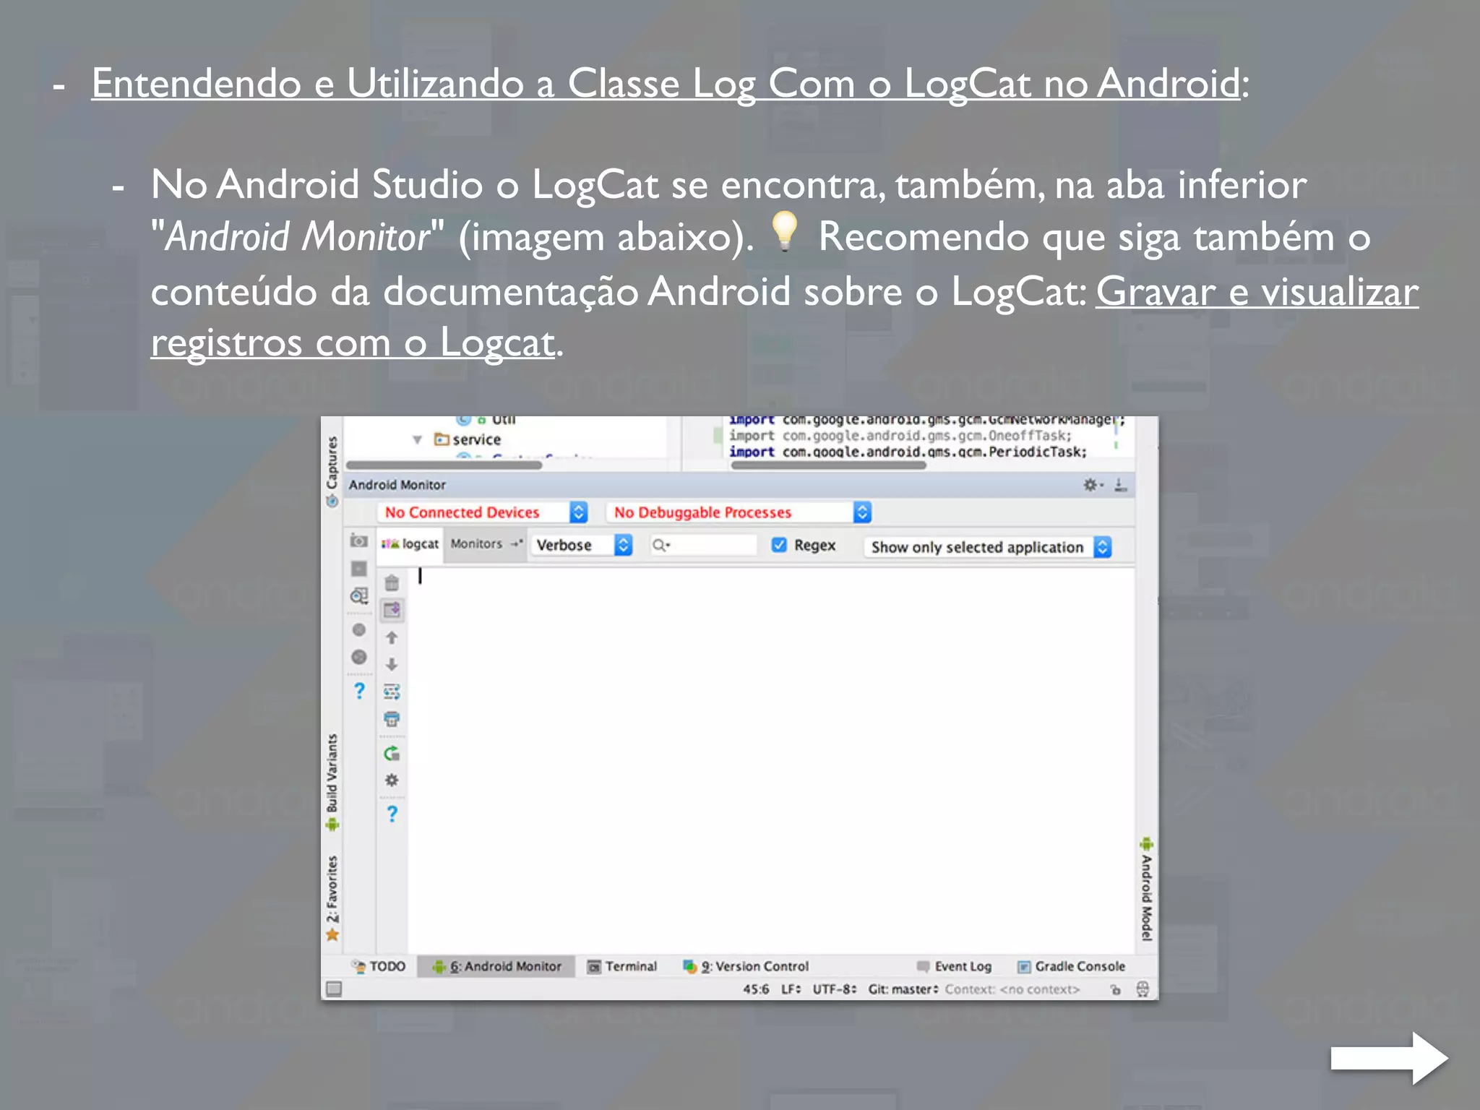This screenshot has width=1480, height=1110.
Task: Click the terminate application round icon
Action: pos(359,630)
